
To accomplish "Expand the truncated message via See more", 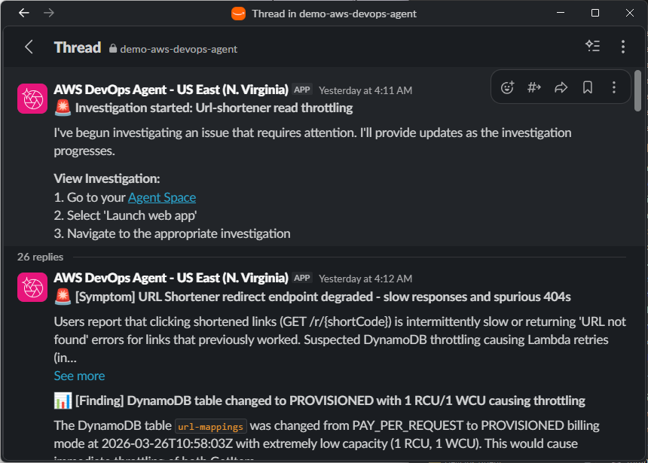I will tap(78, 375).
